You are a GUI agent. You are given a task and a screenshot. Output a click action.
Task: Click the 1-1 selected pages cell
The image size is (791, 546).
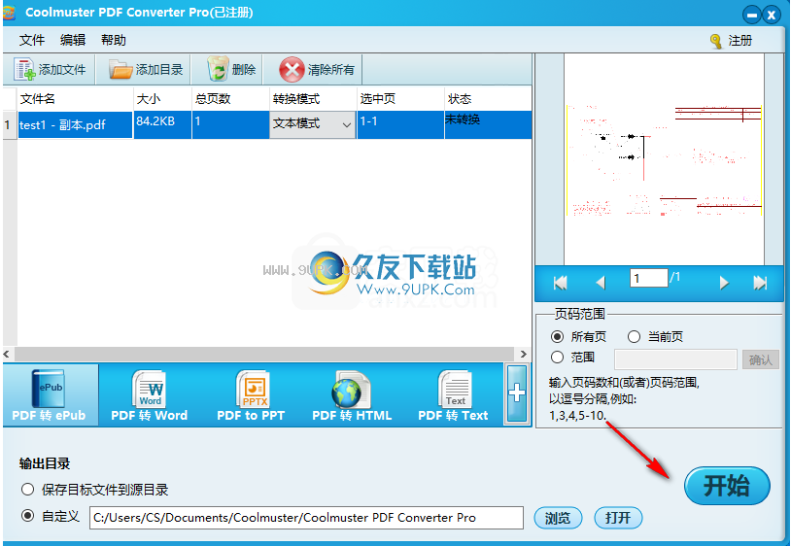pyautogui.click(x=400, y=124)
